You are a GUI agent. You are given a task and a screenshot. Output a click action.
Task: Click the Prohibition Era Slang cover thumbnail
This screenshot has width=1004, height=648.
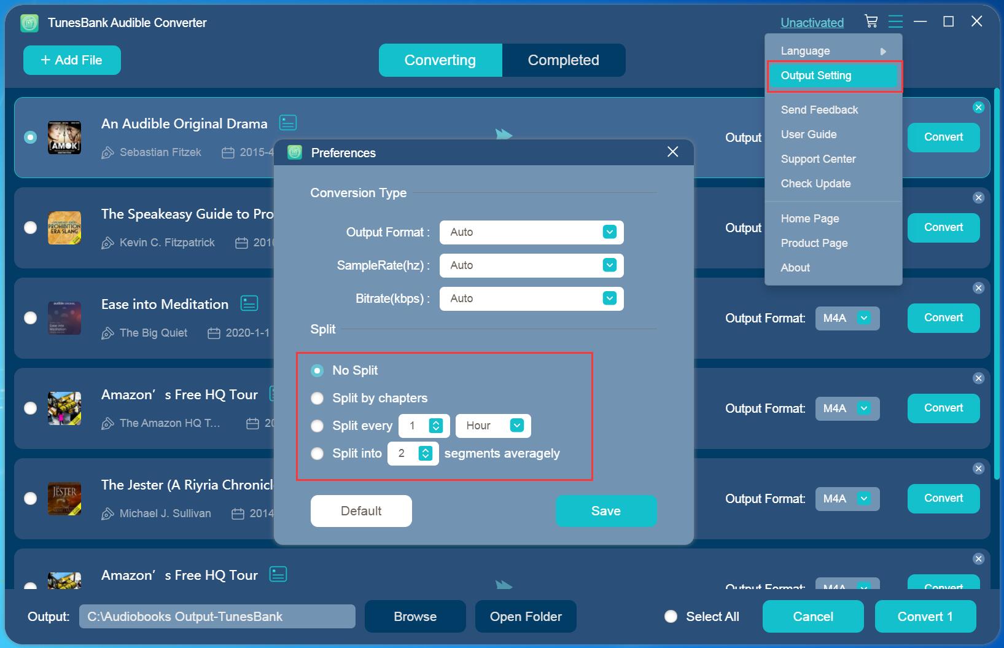tap(64, 228)
